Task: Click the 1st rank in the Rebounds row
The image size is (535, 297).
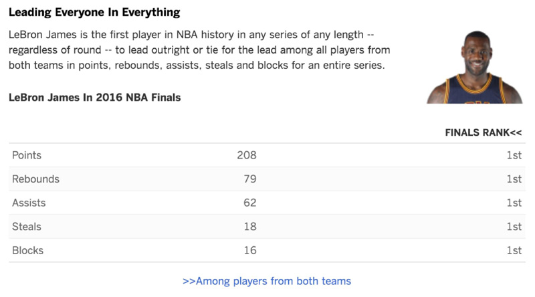Action: point(514,179)
